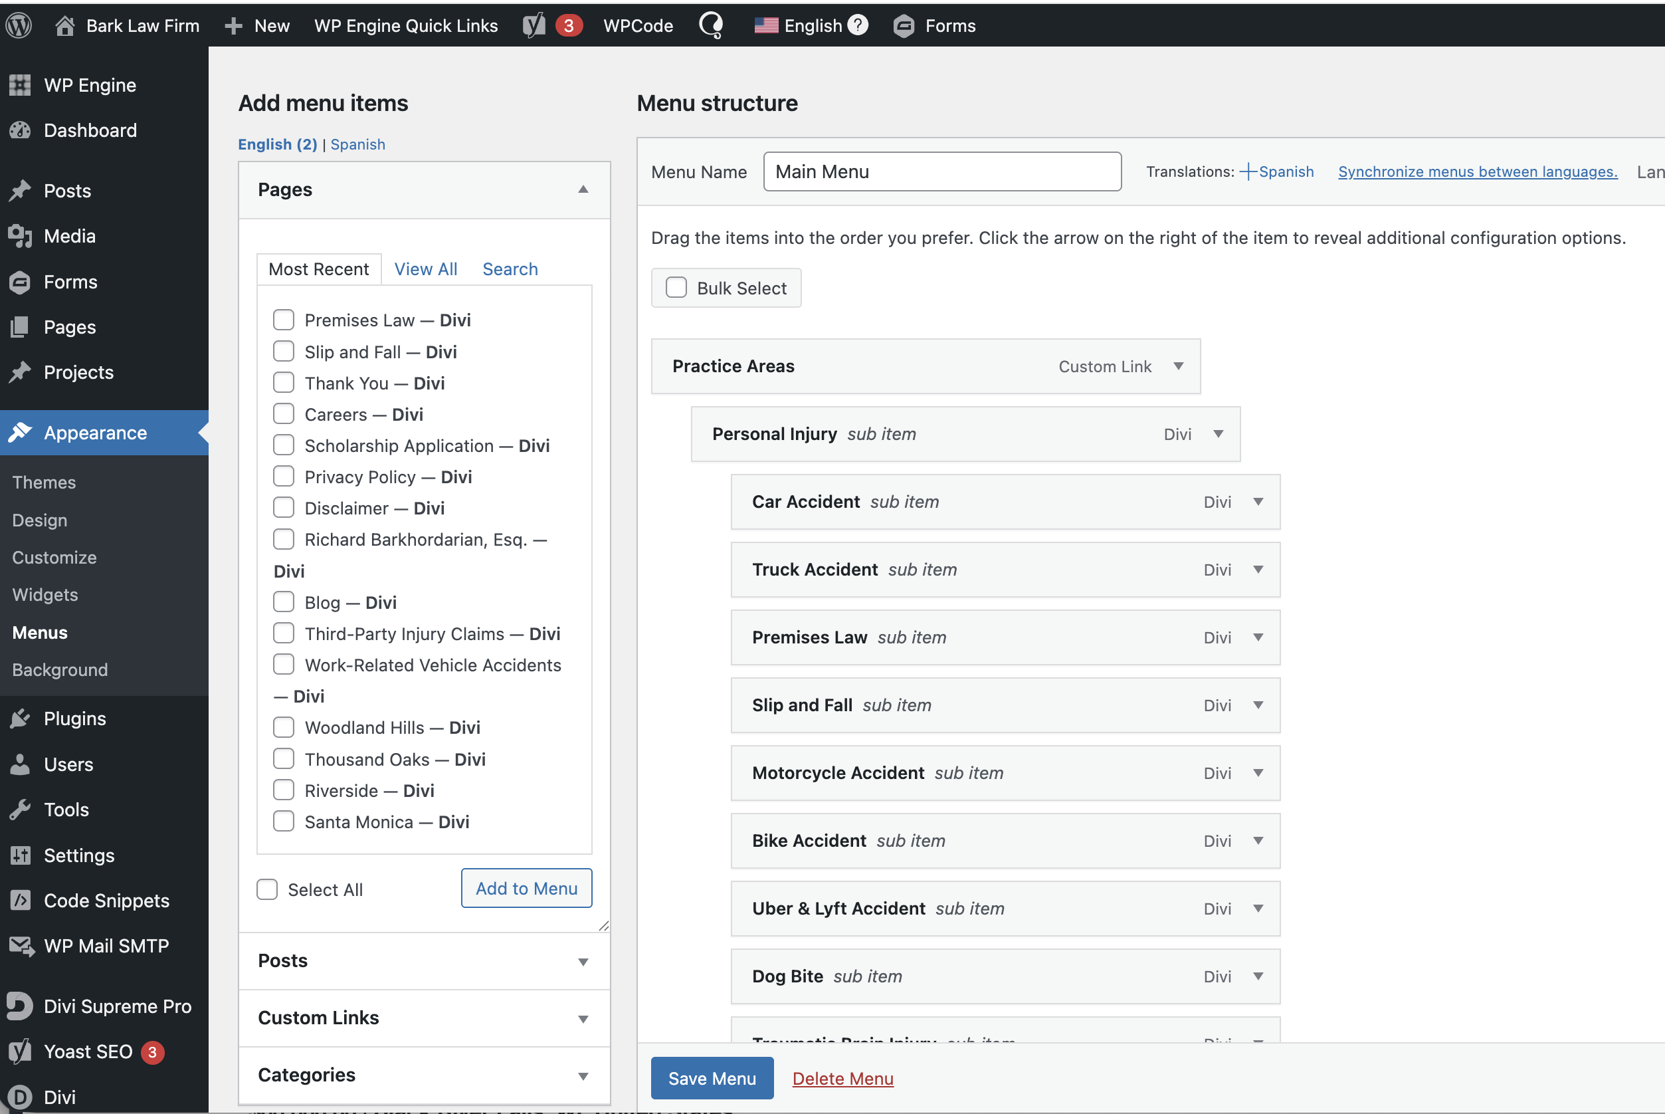1665x1114 pixels.
Task: Open the Tools wrench icon
Action: pos(21,809)
